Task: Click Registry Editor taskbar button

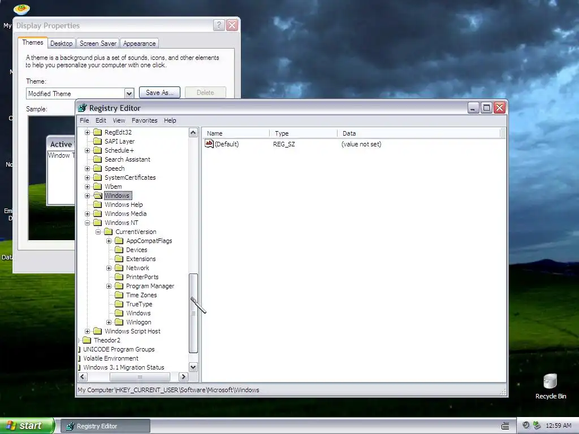Action: click(106, 426)
